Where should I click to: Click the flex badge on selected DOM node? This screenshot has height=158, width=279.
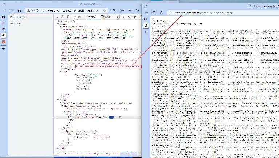112,117
